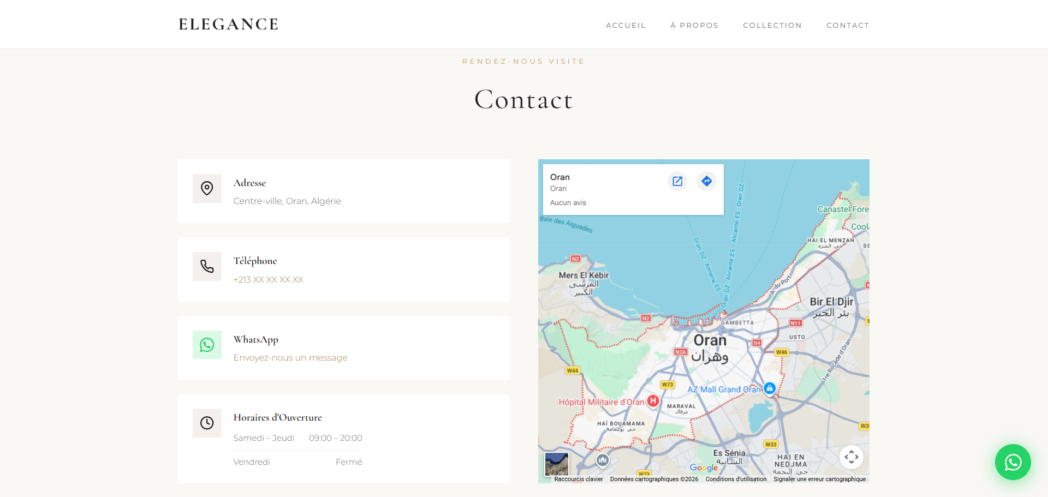Image resolution: width=1048 pixels, height=497 pixels.
Task: Toggle the map camera controls button
Action: 851,457
